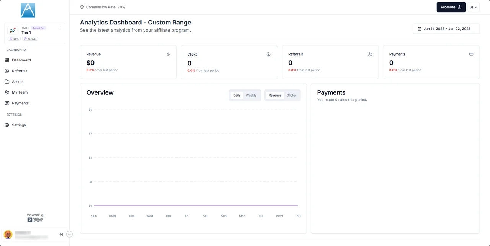The image size is (490, 246).
Task: Click the Payments icon in sidebar
Action: point(7,103)
